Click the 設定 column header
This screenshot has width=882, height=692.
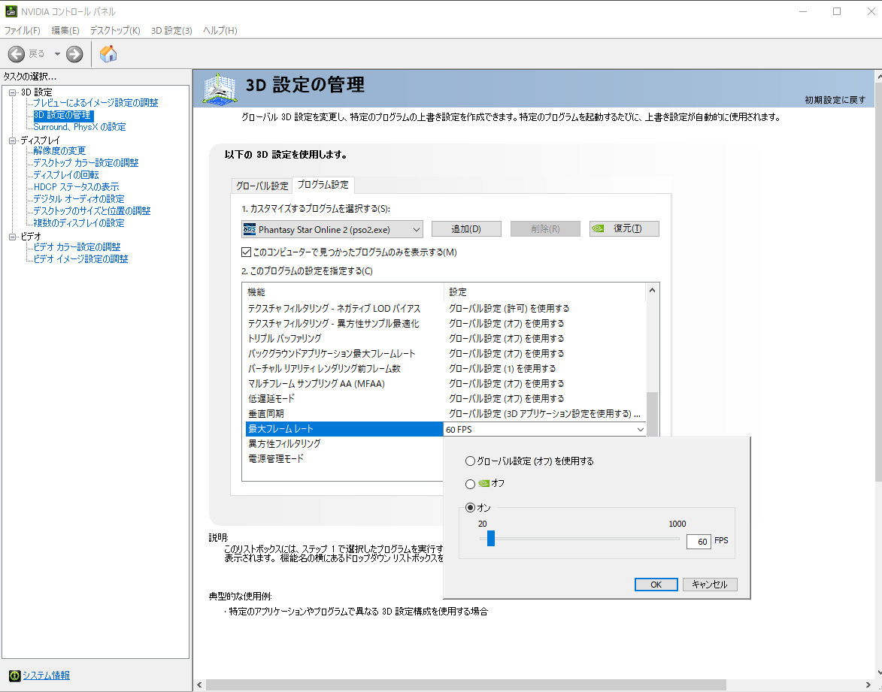coord(544,292)
